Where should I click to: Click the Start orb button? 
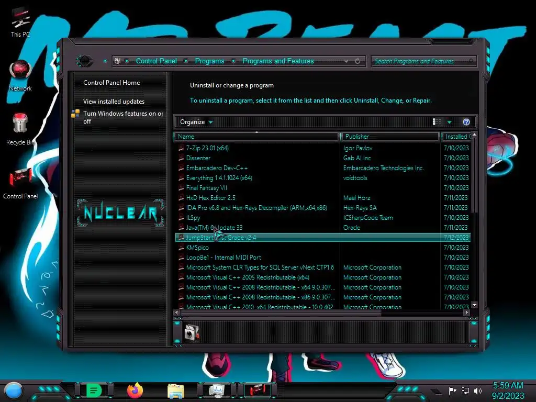[13, 391]
